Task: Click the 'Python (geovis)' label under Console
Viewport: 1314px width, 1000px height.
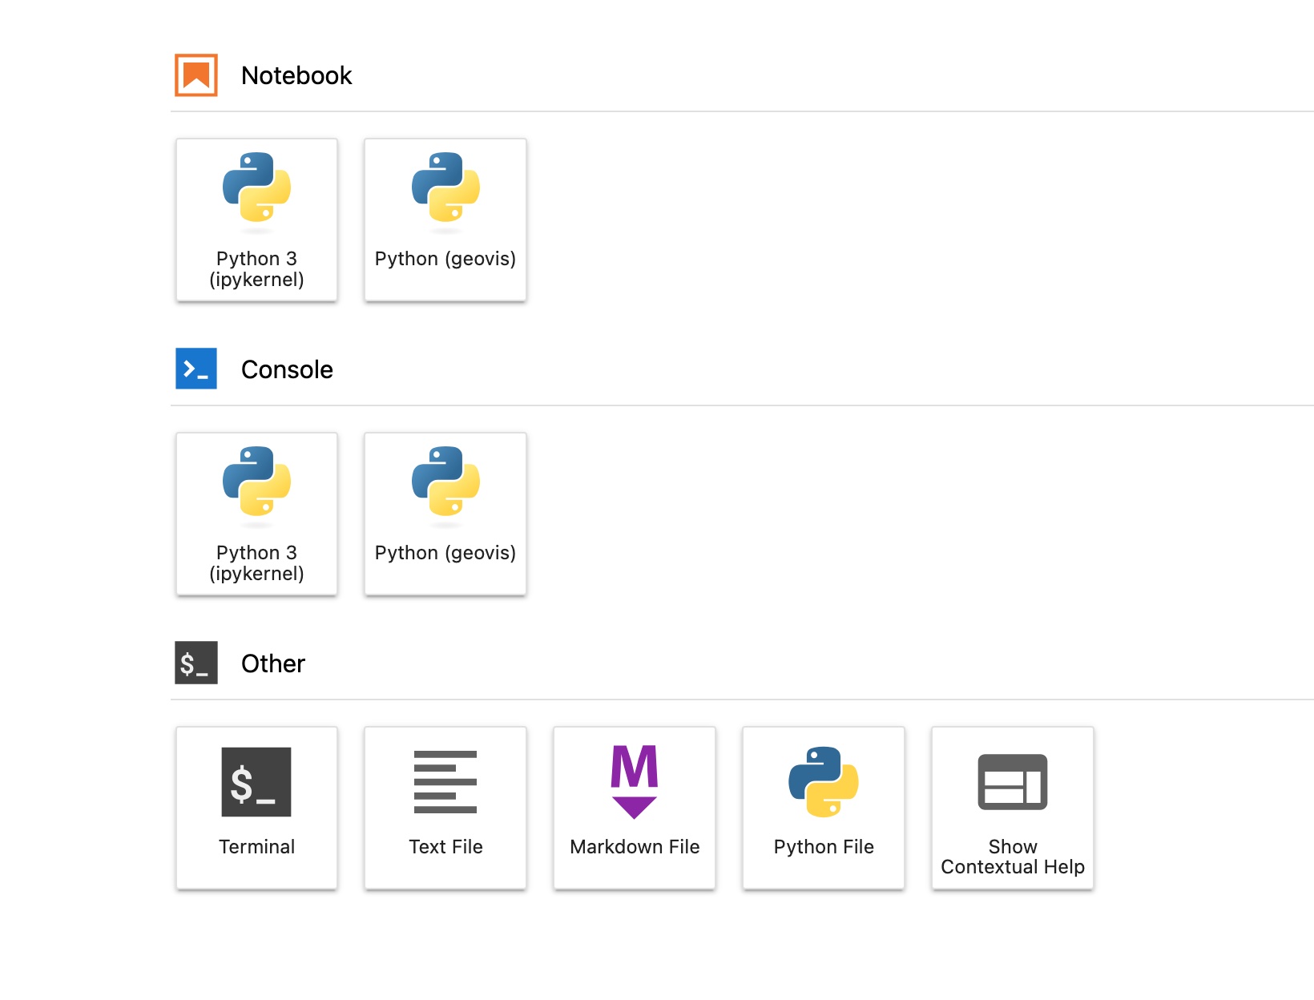Action: click(x=445, y=553)
